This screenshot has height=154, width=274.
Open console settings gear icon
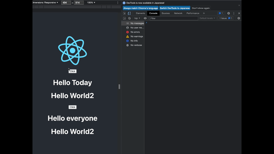(239, 18)
